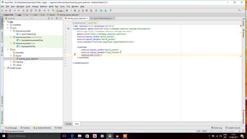Open Microsoft Edge from the taskbar

[72, 136]
